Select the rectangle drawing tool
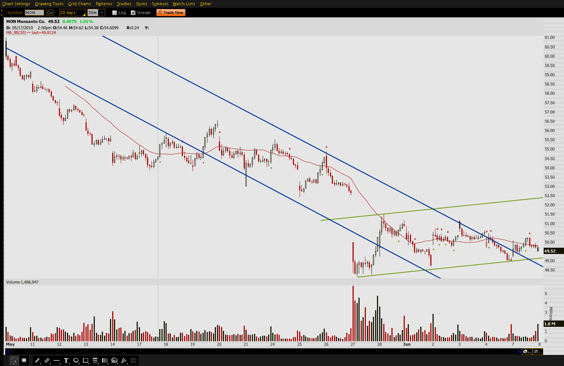564x366 pixels. pos(86,360)
